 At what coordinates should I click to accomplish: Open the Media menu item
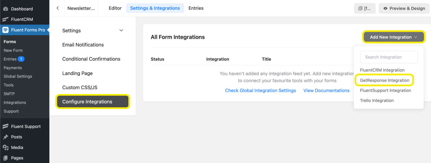[x=17, y=147]
